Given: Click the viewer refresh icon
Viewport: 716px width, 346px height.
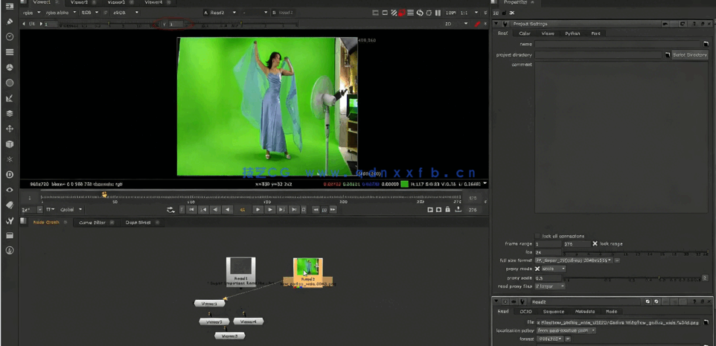Looking at the screenshot, I should coord(420,13).
